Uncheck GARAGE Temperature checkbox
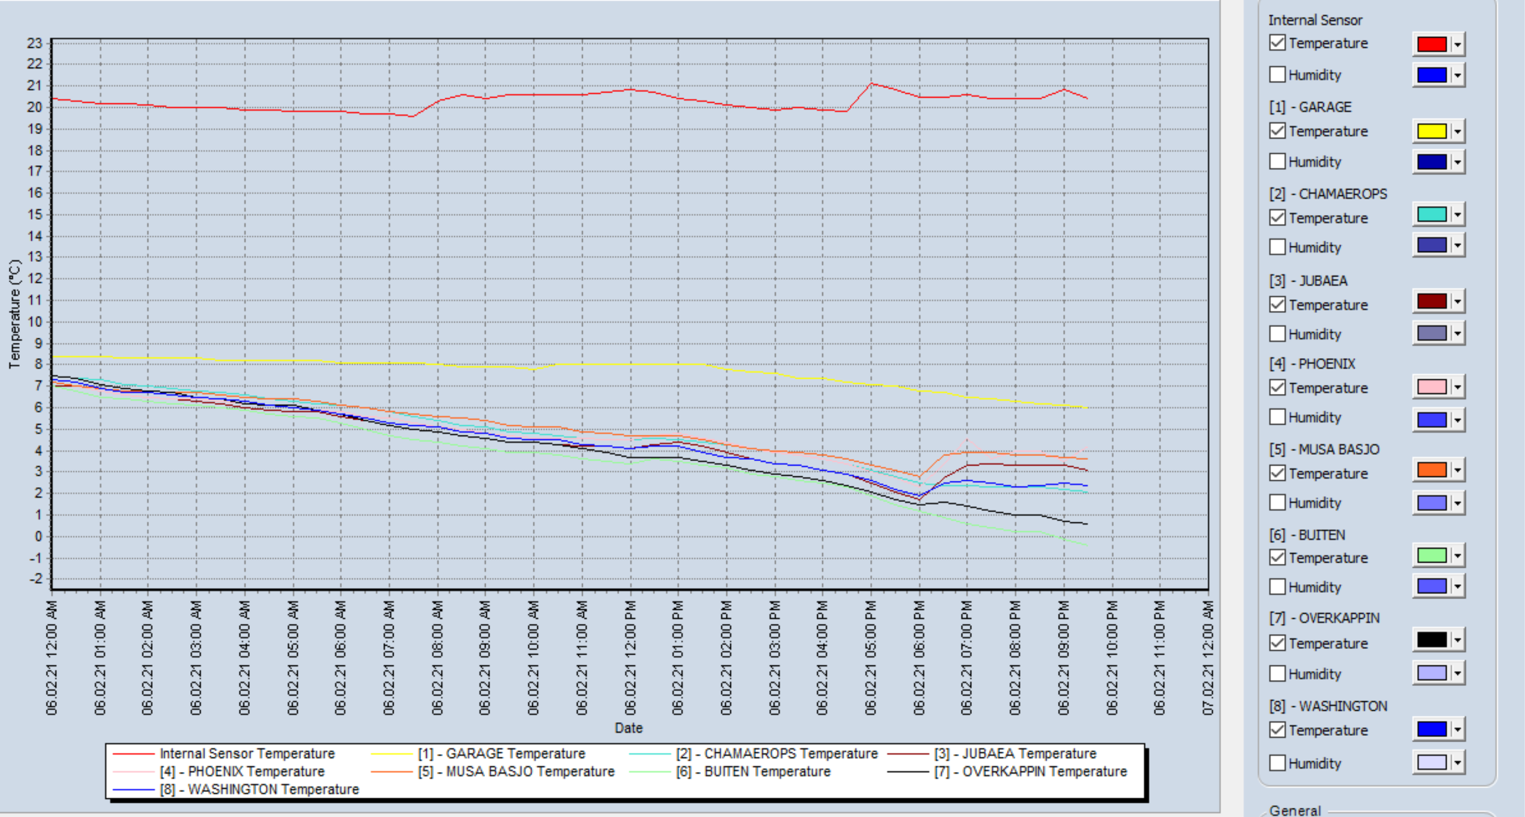1525x817 pixels. (1277, 131)
